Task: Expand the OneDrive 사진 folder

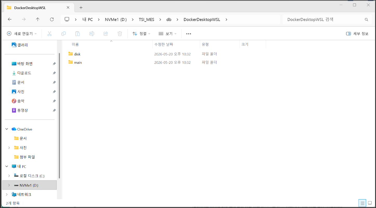Action: [9, 148]
